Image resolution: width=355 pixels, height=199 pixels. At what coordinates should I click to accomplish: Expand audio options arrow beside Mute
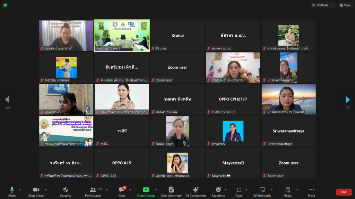20,189
